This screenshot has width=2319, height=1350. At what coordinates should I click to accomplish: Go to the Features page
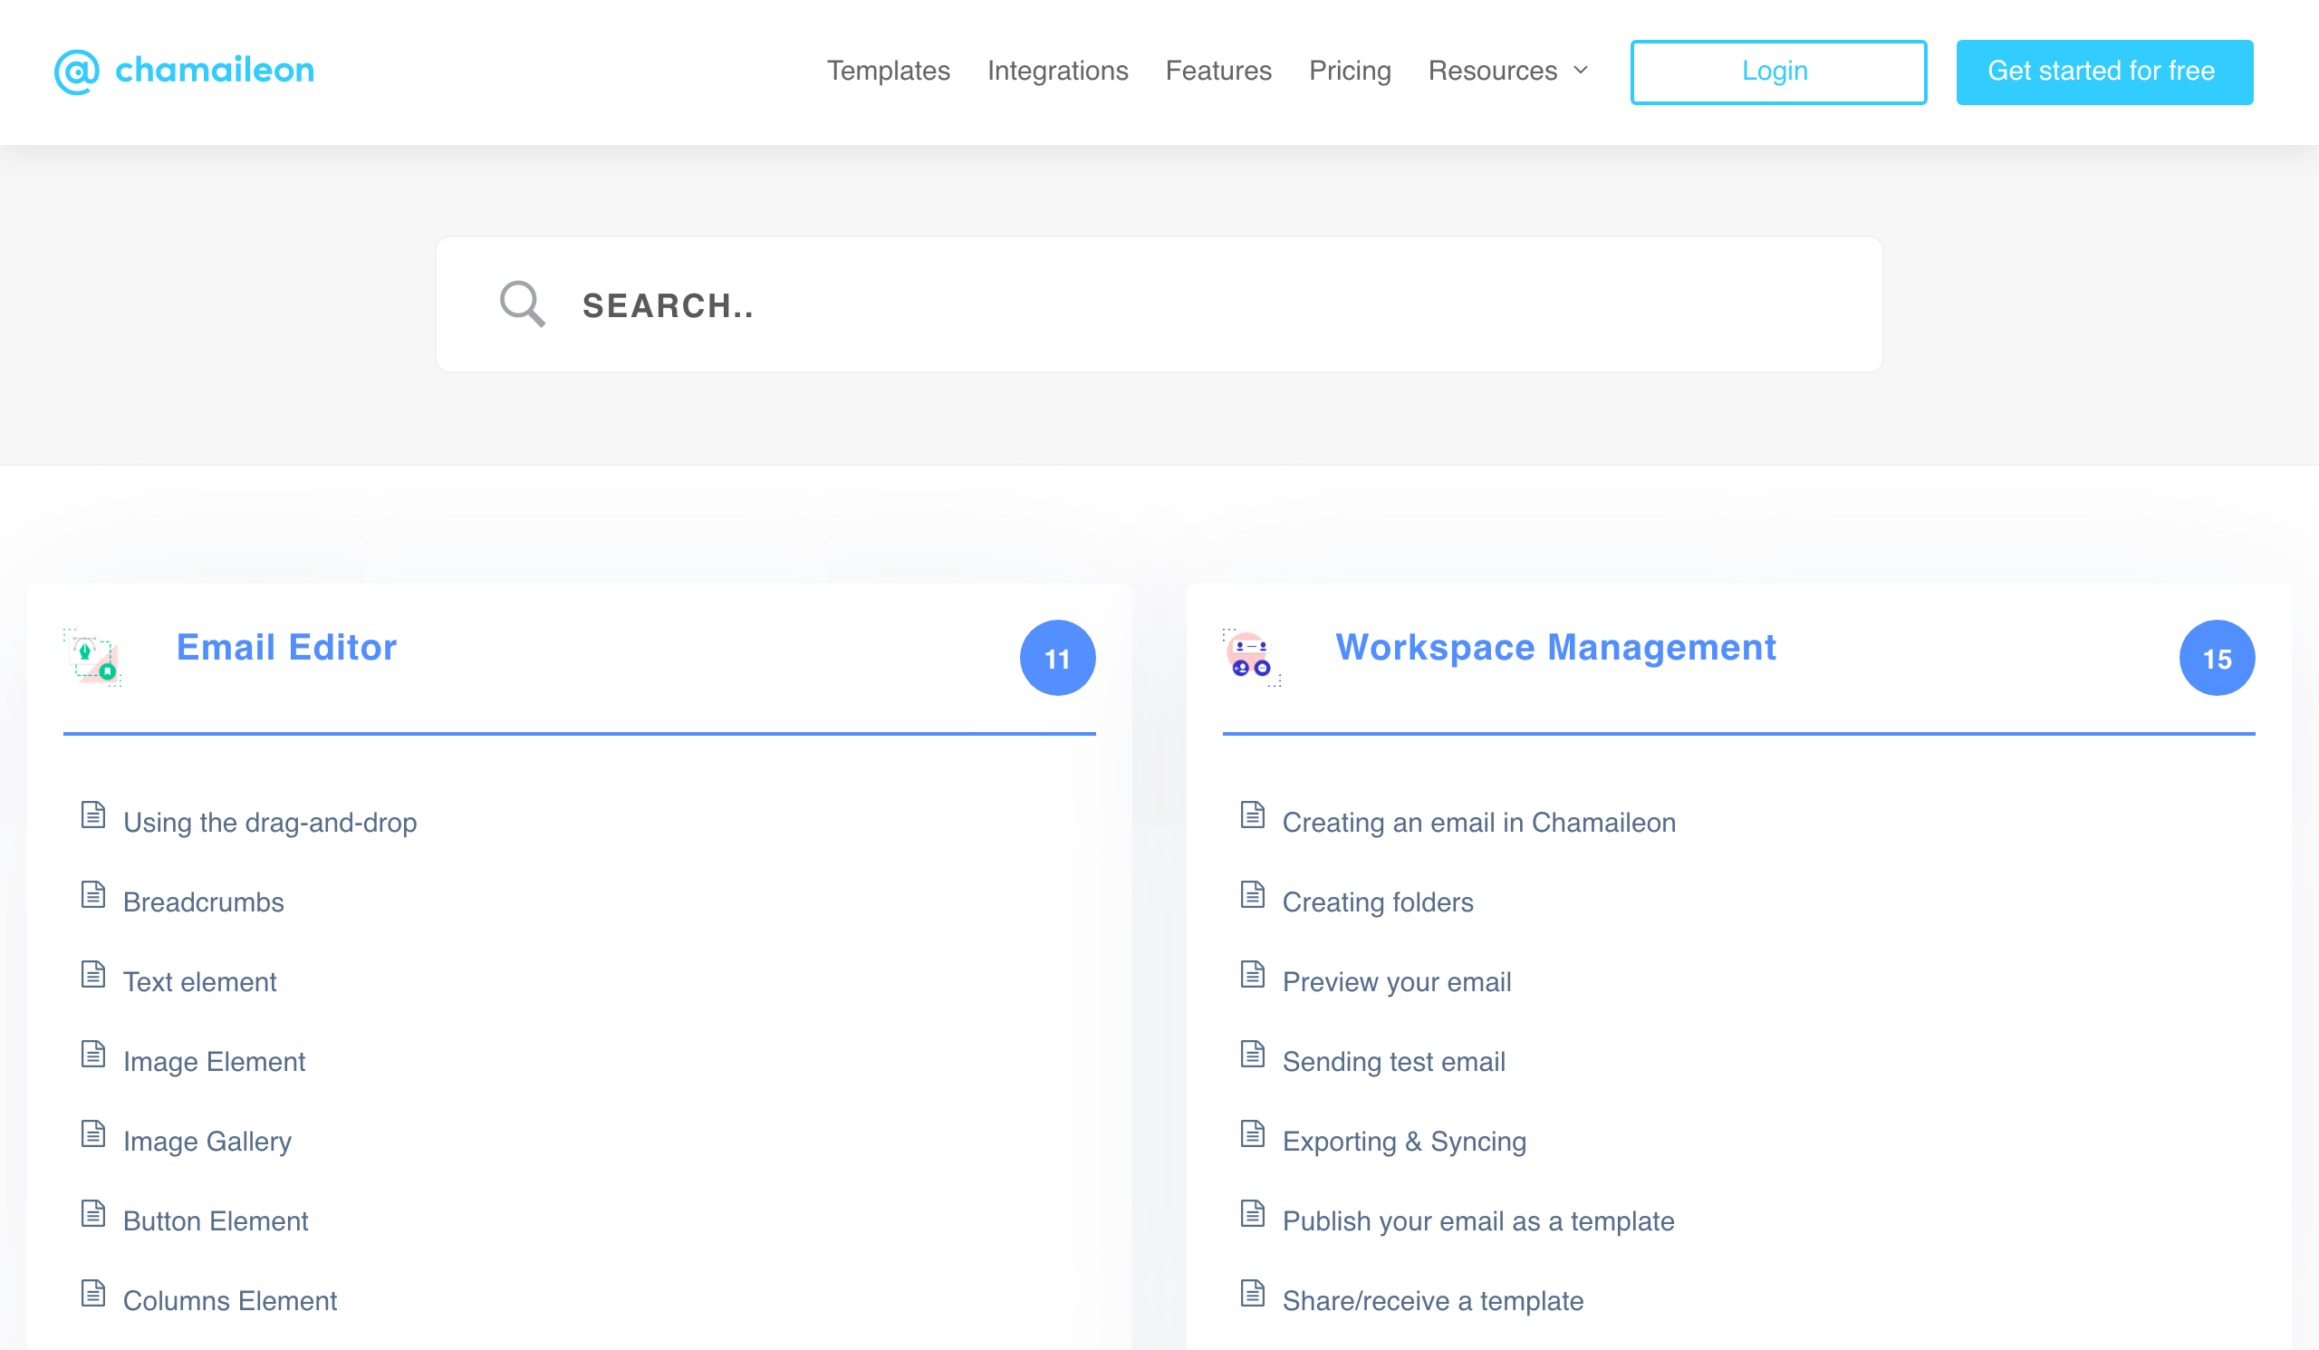pyautogui.click(x=1218, y=71)
